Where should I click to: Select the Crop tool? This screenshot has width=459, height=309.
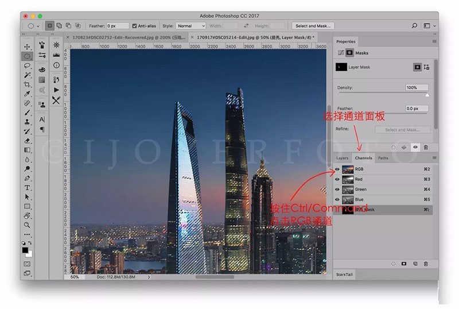coord(27,84)
